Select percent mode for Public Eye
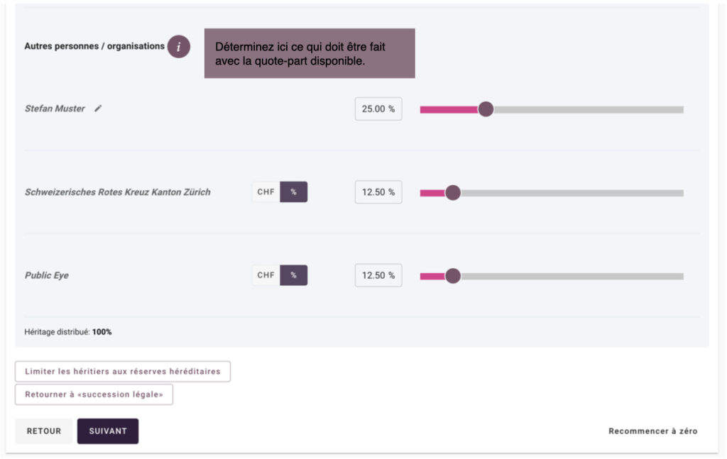 293,275
